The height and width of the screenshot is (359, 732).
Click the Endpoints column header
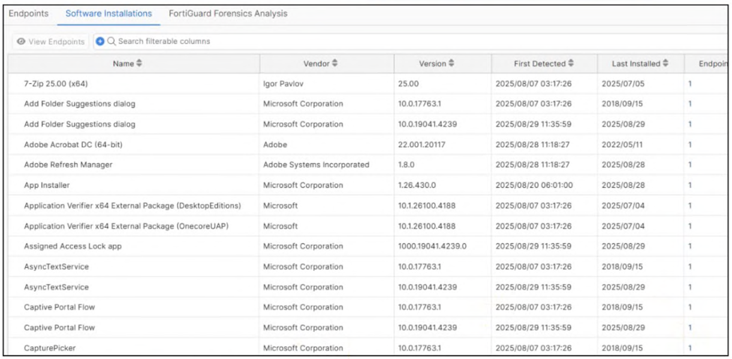coord(713,63)
